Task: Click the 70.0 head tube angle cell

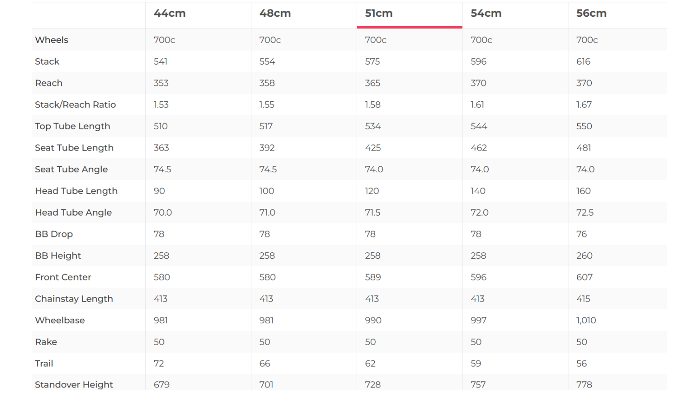Action: 163,213
